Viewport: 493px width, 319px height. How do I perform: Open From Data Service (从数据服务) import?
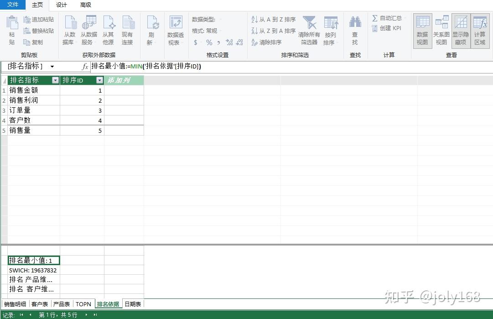click(x=88, y=31)
